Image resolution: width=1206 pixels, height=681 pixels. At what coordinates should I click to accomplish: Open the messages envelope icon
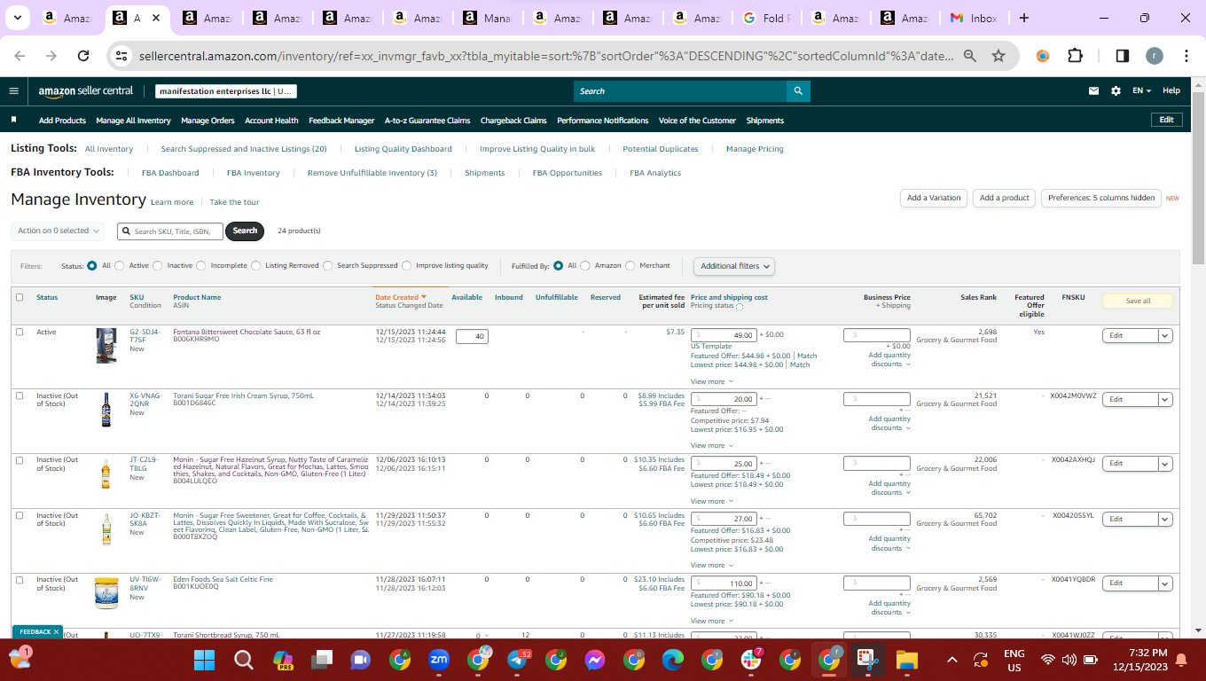tap(1093, 90)
